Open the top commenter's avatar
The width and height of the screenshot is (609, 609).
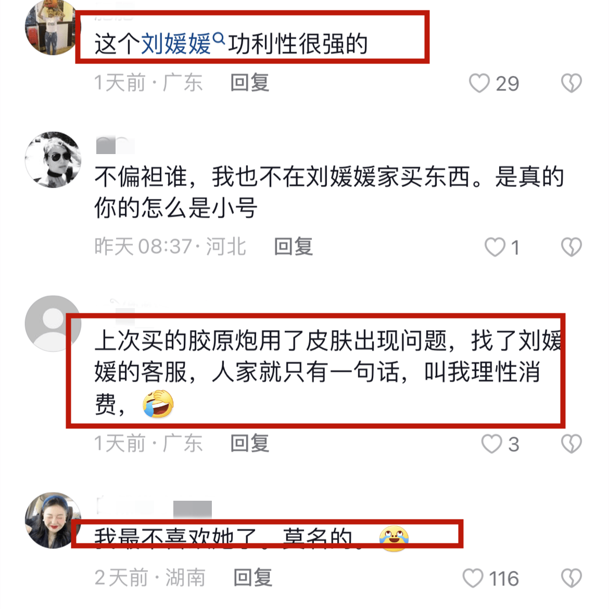(x=53, y=27)
